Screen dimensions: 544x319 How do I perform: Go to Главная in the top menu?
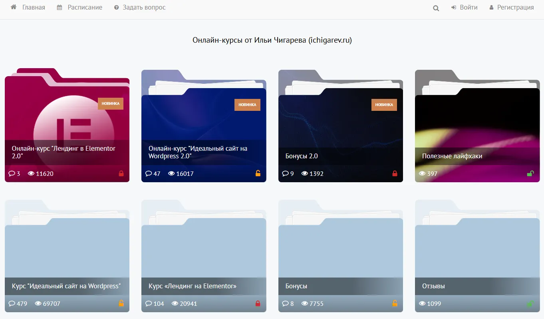tap(28, 7)
